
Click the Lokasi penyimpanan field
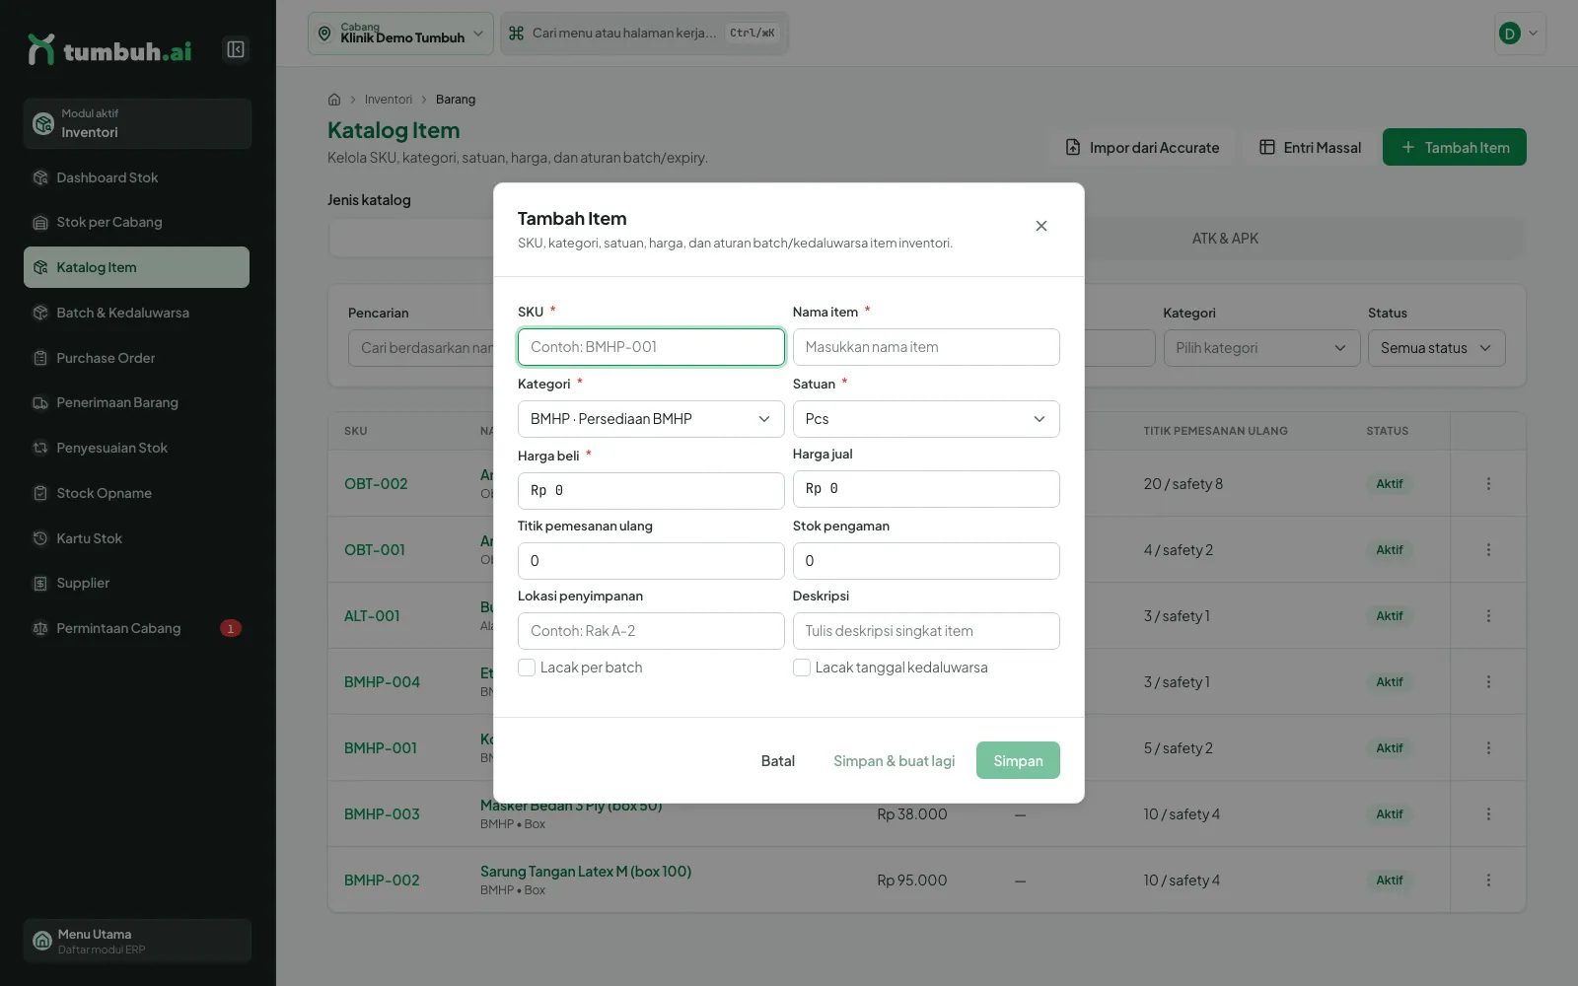651,631
